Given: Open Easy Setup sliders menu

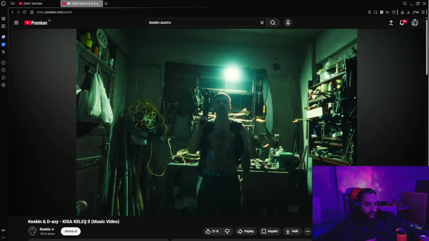Looking at the screenshot, I should pyautogui.click(x=423, y=12).
